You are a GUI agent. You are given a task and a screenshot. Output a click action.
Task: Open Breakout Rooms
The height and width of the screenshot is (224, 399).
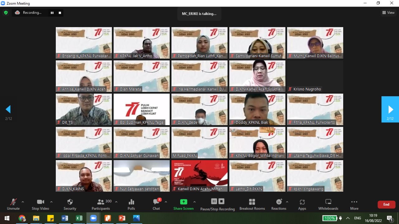[x=252, y=204]
